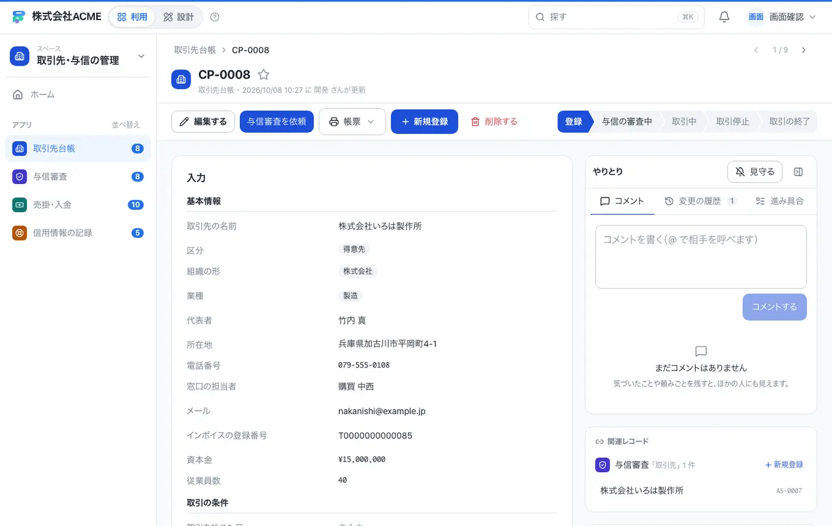
Task: Click the blue 新規登録 button in toolbar
Action: pos(424,122)
